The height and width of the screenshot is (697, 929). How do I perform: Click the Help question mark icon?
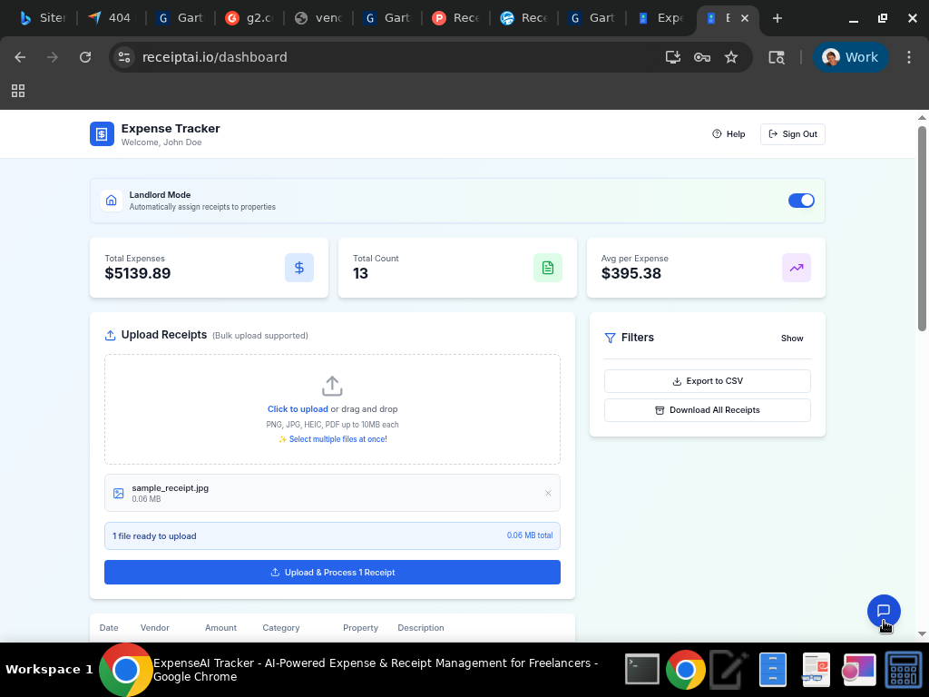coord(715,133)
